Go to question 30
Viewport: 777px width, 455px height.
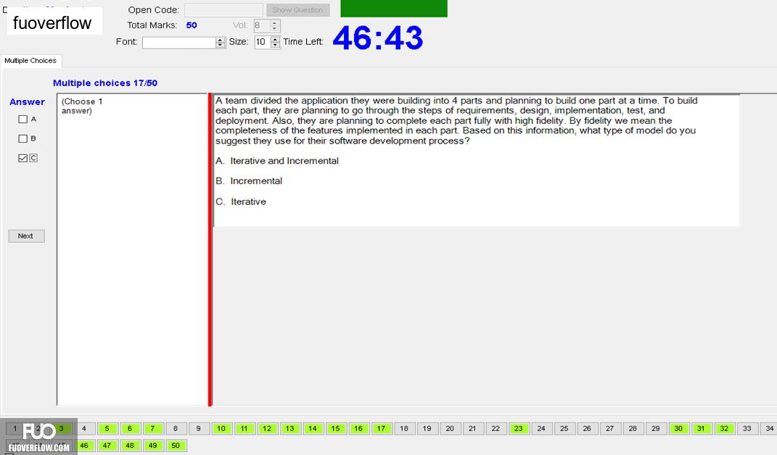[678, 428]
